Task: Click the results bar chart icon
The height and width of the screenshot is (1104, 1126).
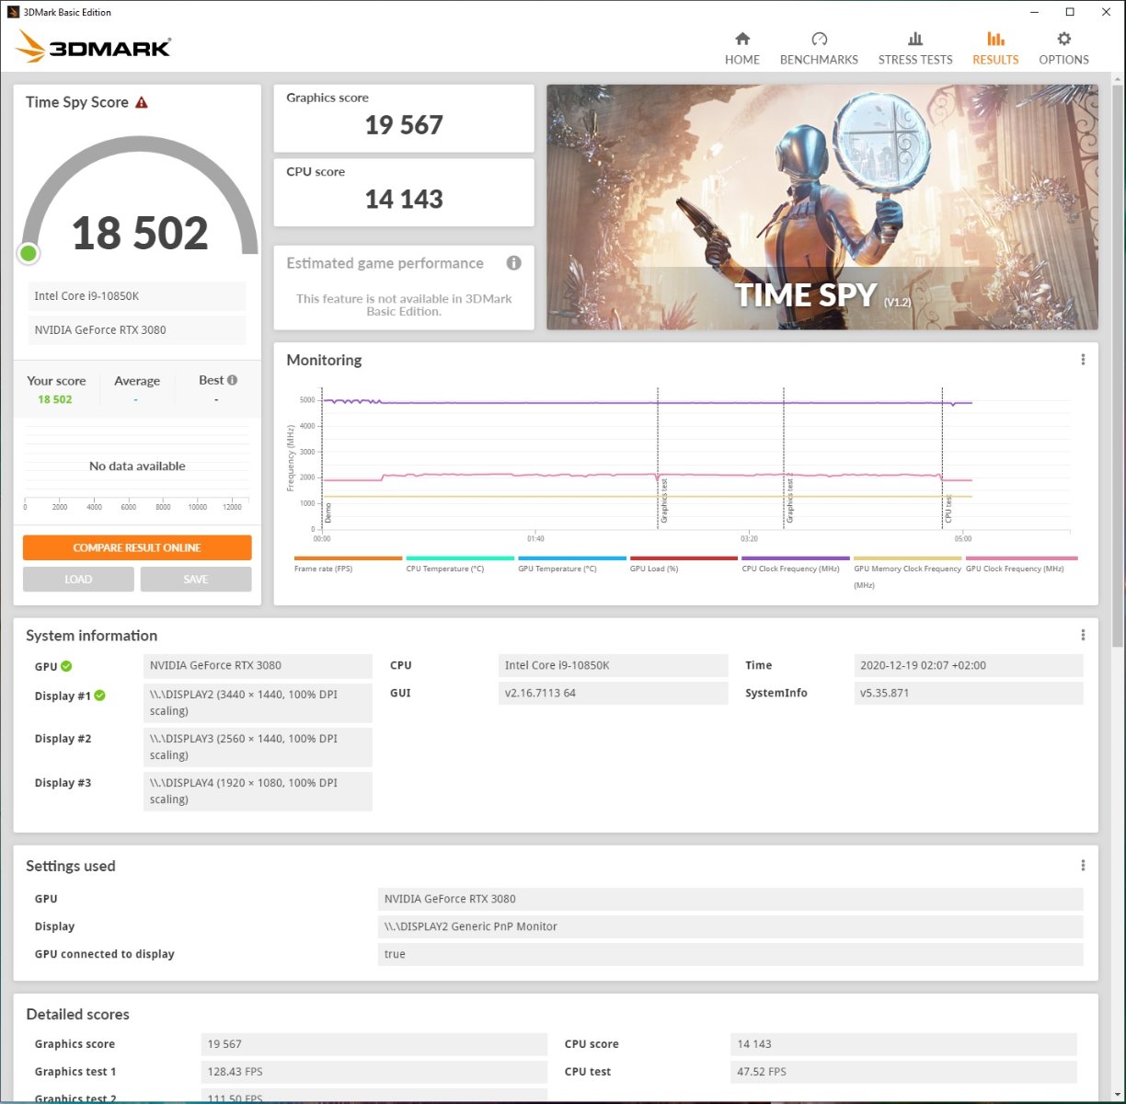Action: [x=995, y=39]
